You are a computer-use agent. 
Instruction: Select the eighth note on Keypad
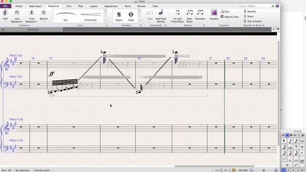[290, 141]
